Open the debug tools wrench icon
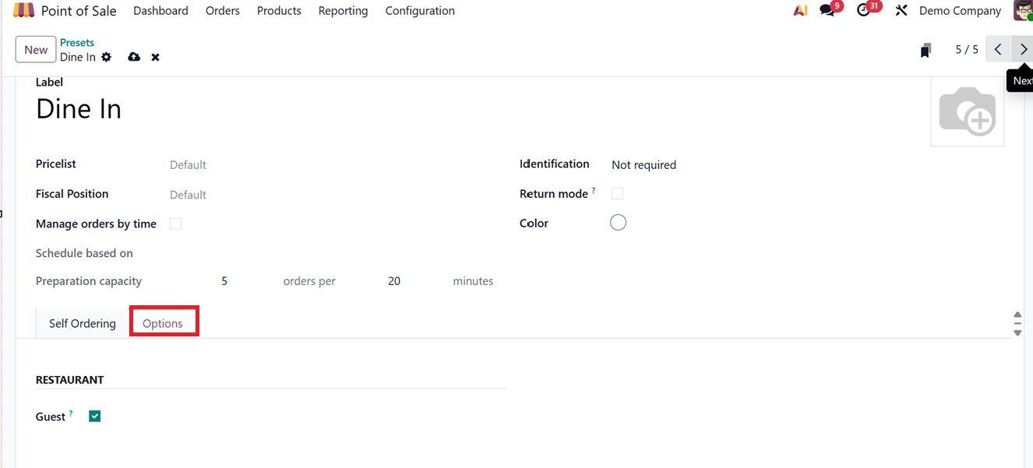The height and width of the screenshot is (468, 1033). (901, 11)
